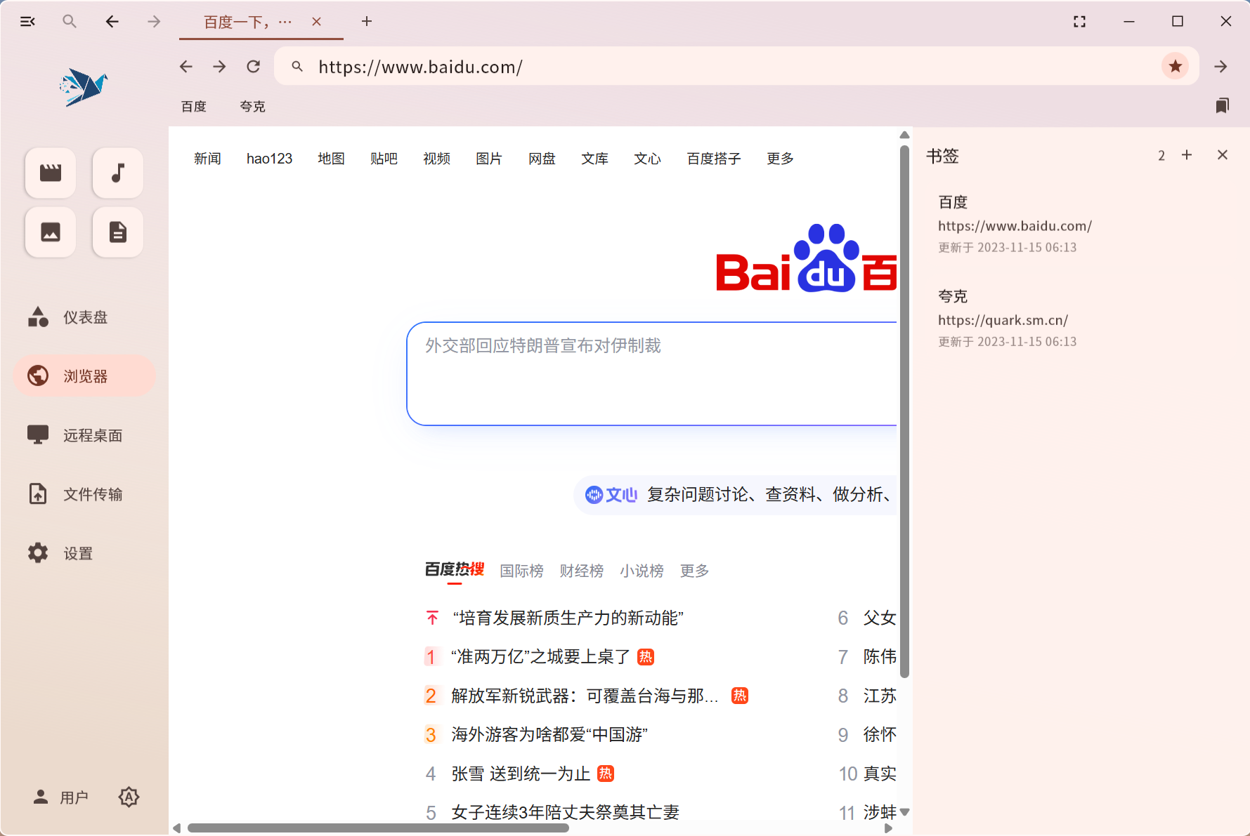The width and height of the screenshot is (1250, 836).
Task: Open the document tile
Action: [x=118, y=232]
